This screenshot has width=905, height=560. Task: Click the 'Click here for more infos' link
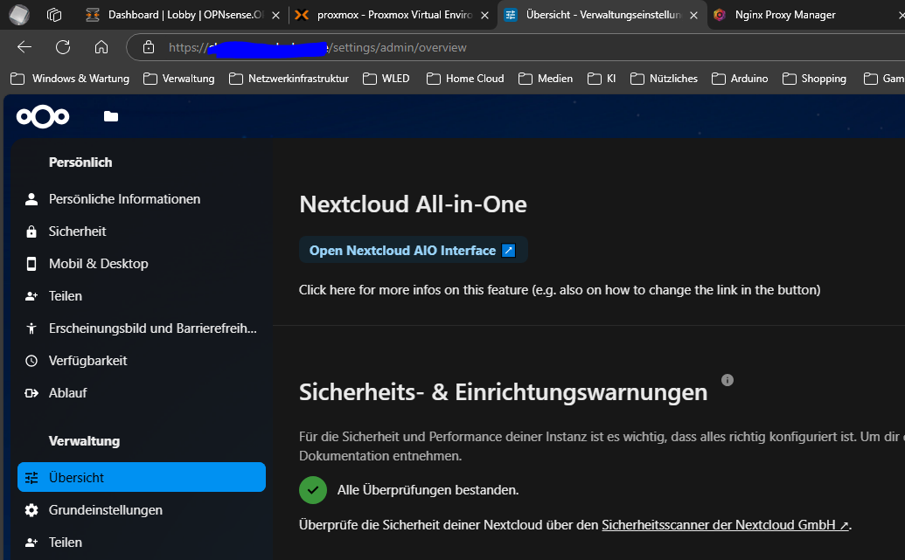560,289
